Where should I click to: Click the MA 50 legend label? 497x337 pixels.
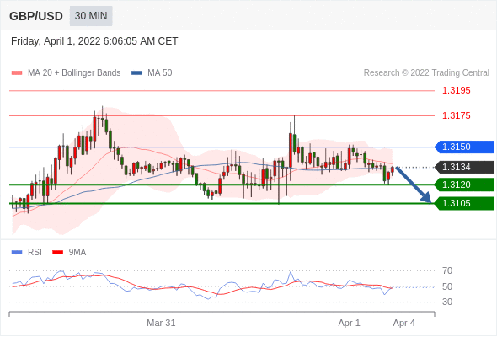click(160, 73)
